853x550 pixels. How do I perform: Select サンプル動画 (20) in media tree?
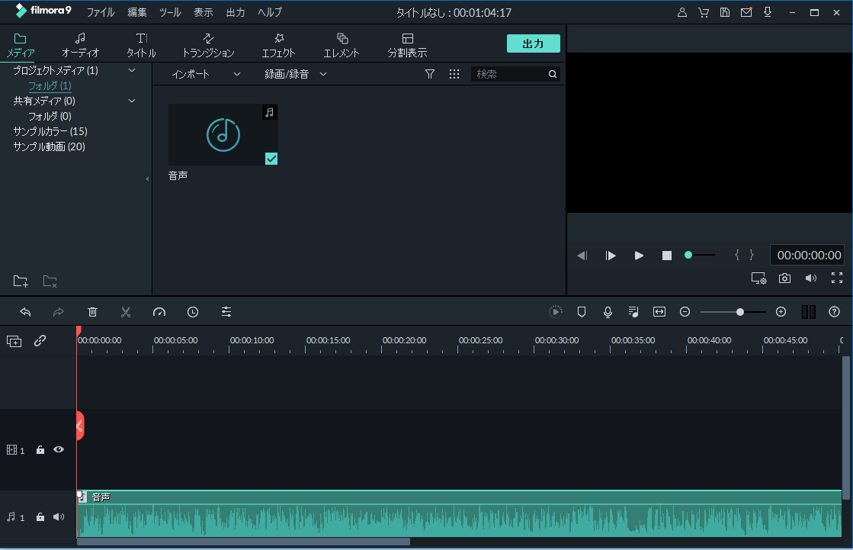(49, 146)
